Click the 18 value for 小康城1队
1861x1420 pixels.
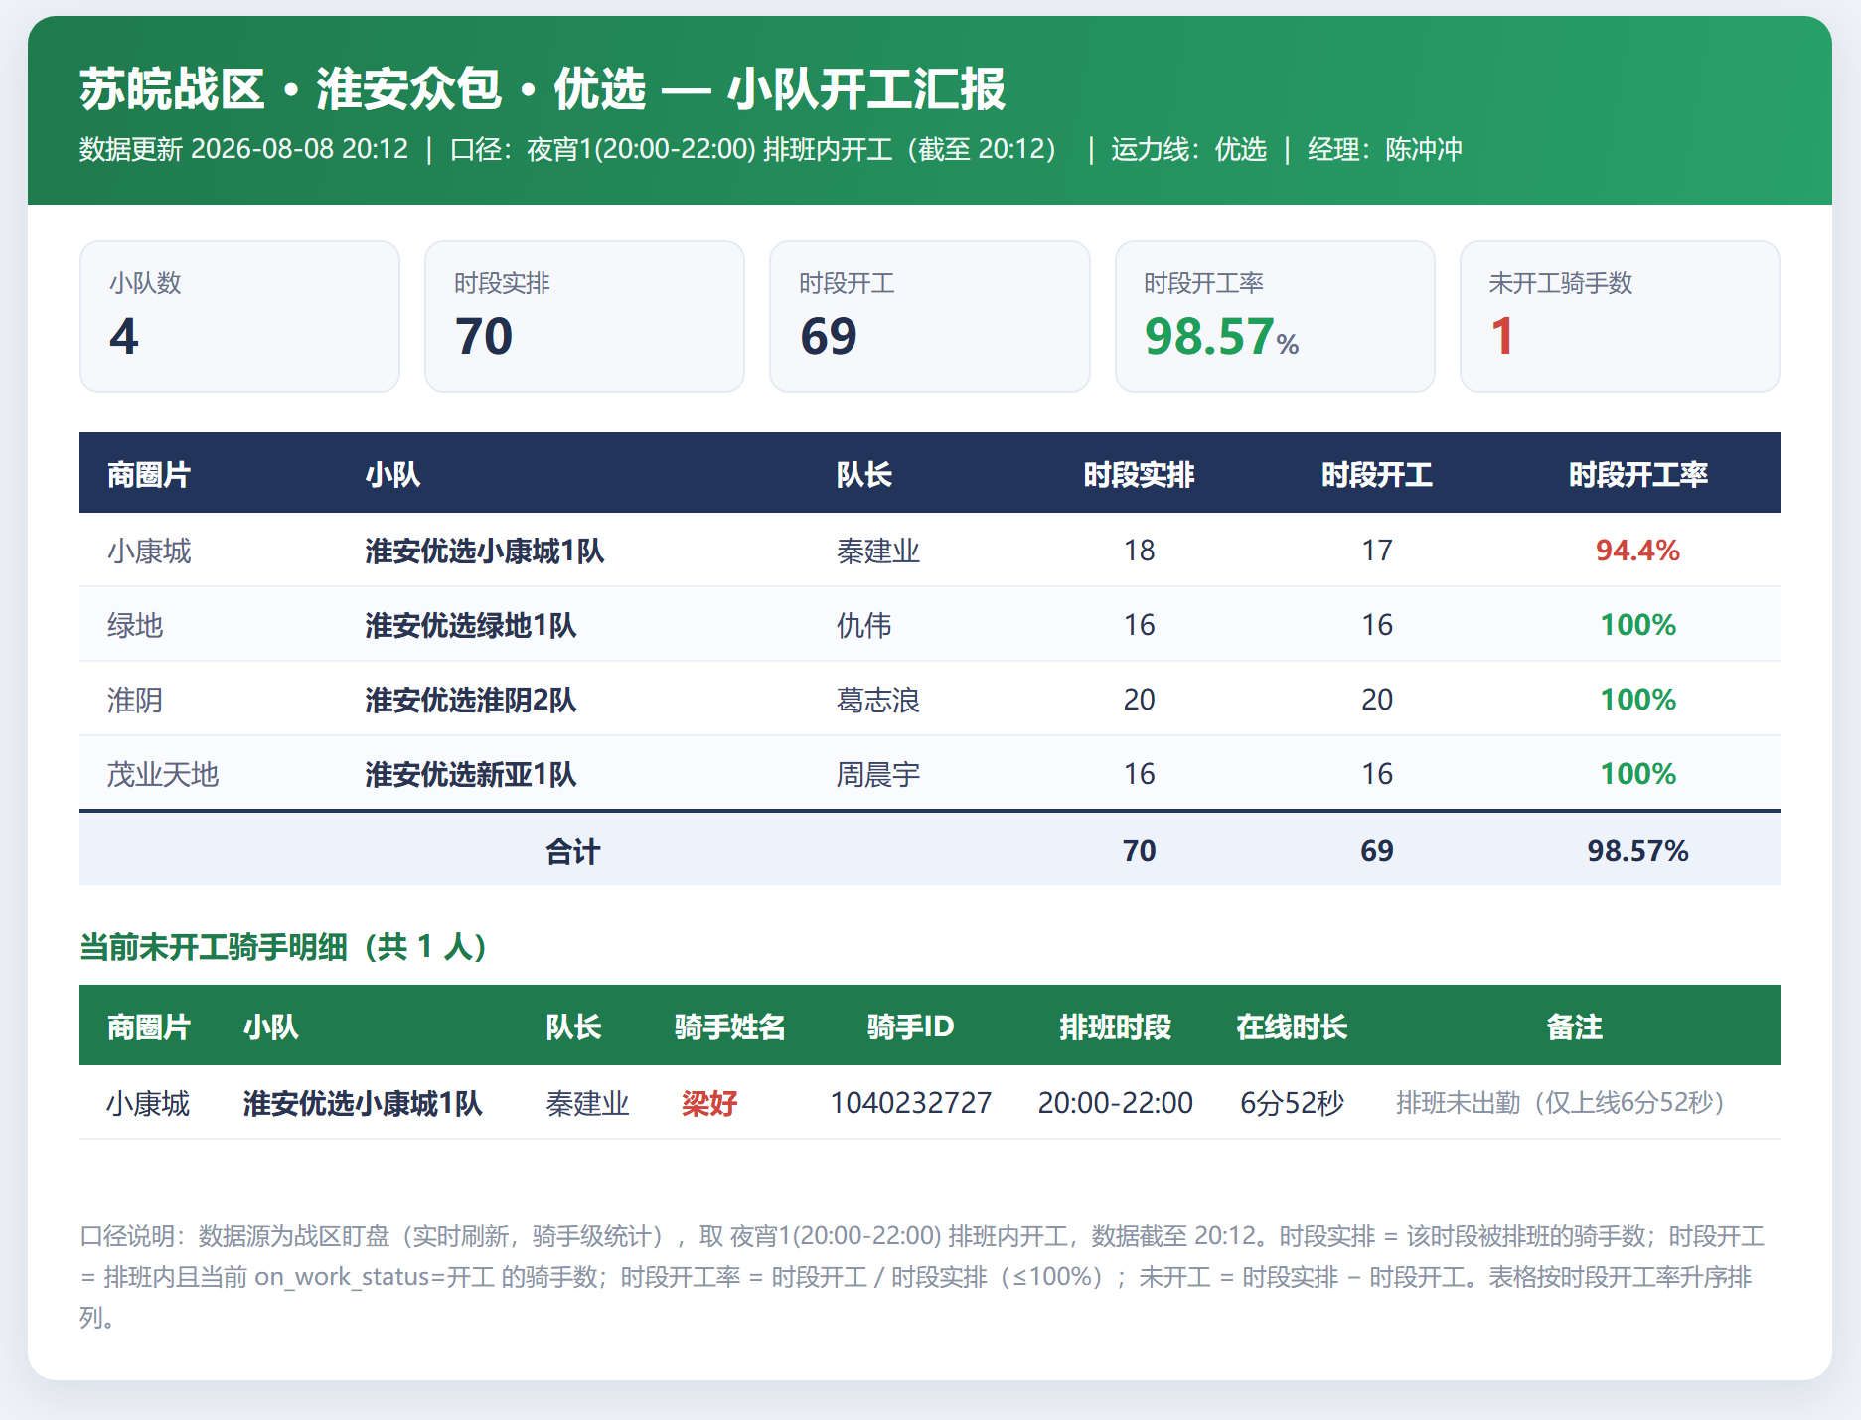[1139, 551]
